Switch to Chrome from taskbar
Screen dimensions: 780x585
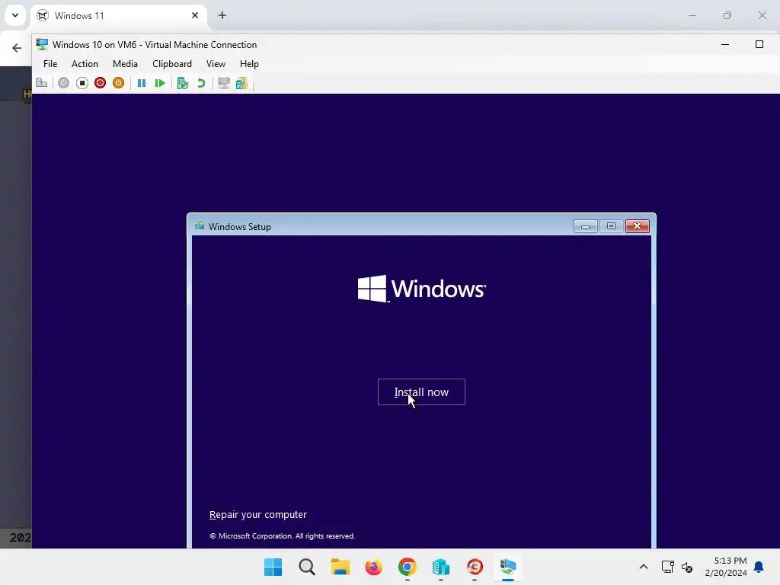coord(408,567)
